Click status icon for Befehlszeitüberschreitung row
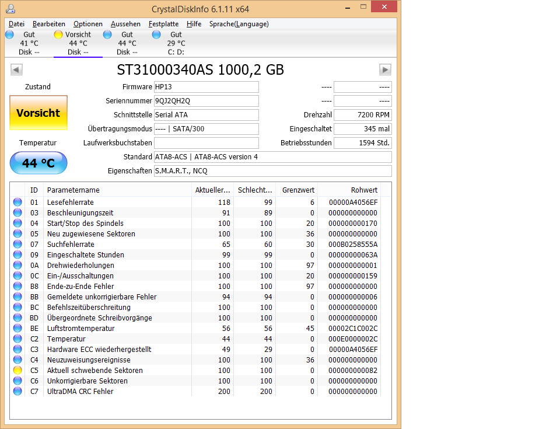The height and width of the screenshot is (429, 560). click(x=17, y=307)
